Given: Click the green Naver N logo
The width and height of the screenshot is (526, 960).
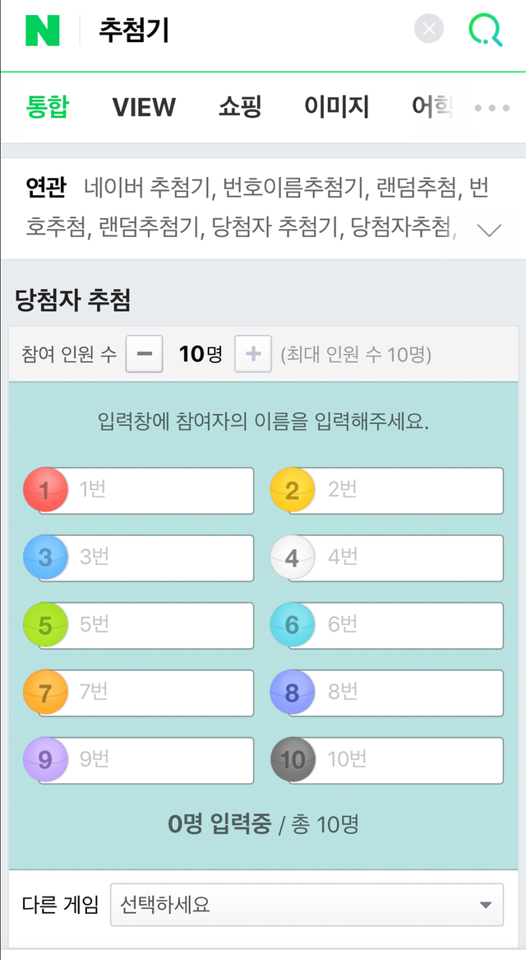Looking at the screenshot, I should pos(43,30).
